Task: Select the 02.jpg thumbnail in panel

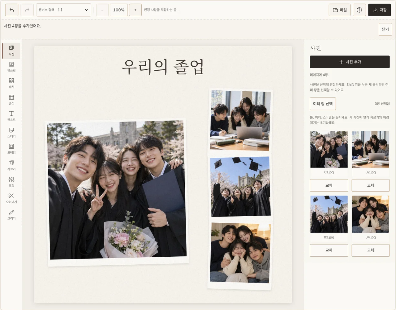Action: [371, 149]
